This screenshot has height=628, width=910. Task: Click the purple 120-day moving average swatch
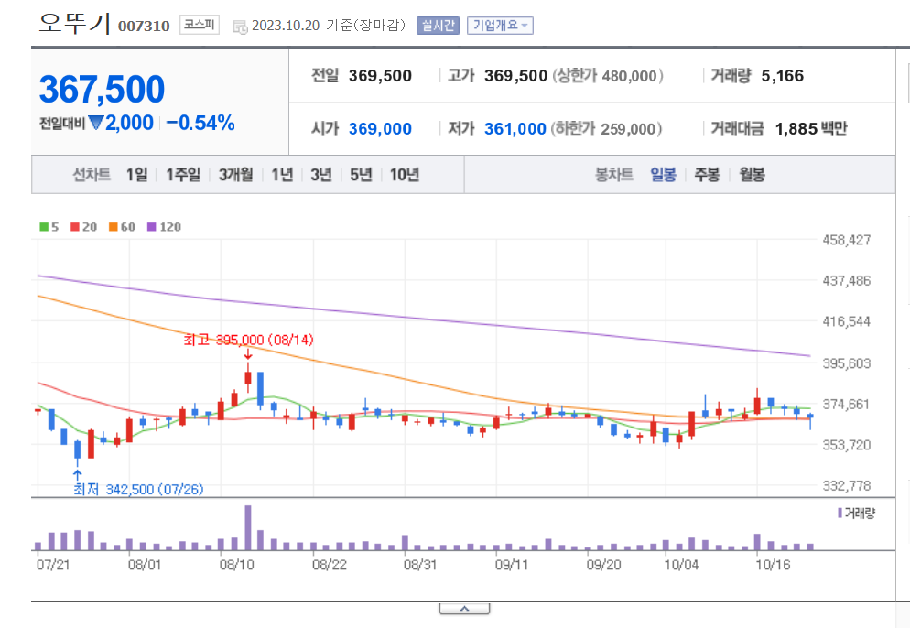tap(151, 227)
